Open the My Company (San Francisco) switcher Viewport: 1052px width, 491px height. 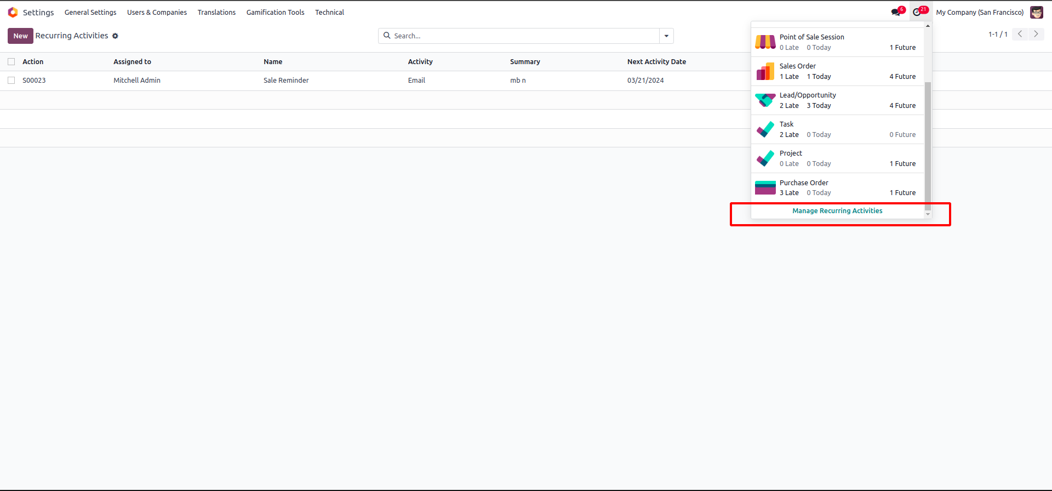click(980, 12)
